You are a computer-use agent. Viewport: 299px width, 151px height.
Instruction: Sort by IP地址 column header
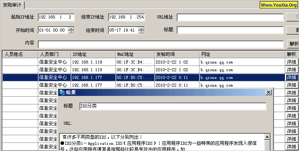click(x=93, y=54)
